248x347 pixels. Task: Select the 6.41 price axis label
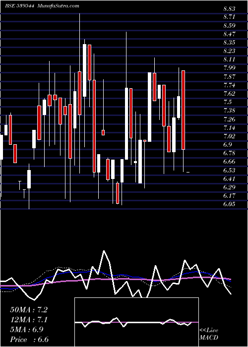229,178
